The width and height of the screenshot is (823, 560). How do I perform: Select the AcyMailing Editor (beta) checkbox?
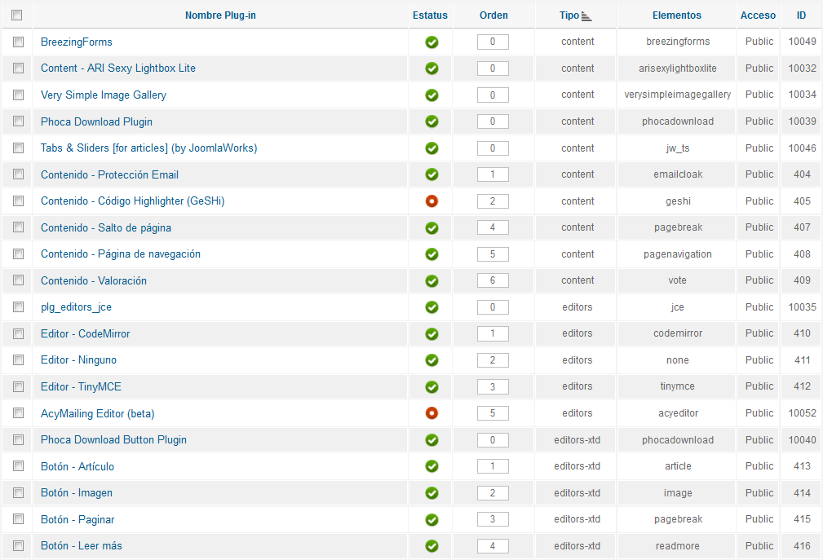pyautogui.click(x=19, y=413)
